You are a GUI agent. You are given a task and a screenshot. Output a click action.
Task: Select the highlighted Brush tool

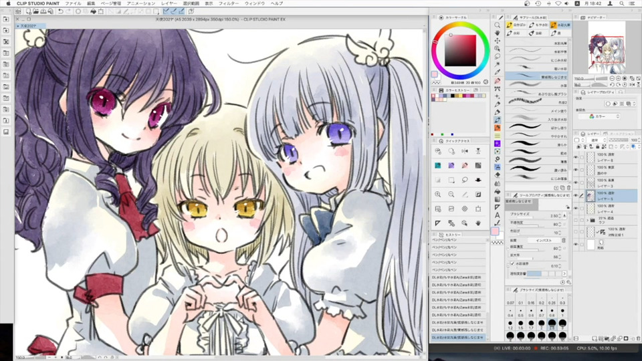coord(498,120)
